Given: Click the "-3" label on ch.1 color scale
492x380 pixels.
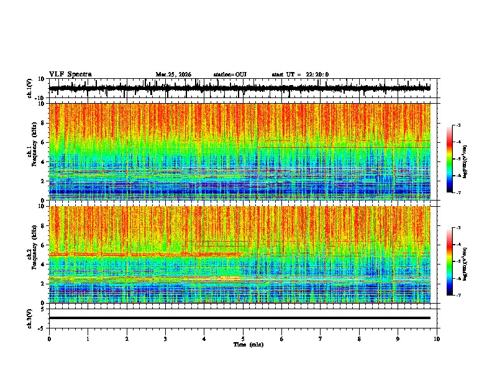Looking at the screenshot, I should 458,125.
